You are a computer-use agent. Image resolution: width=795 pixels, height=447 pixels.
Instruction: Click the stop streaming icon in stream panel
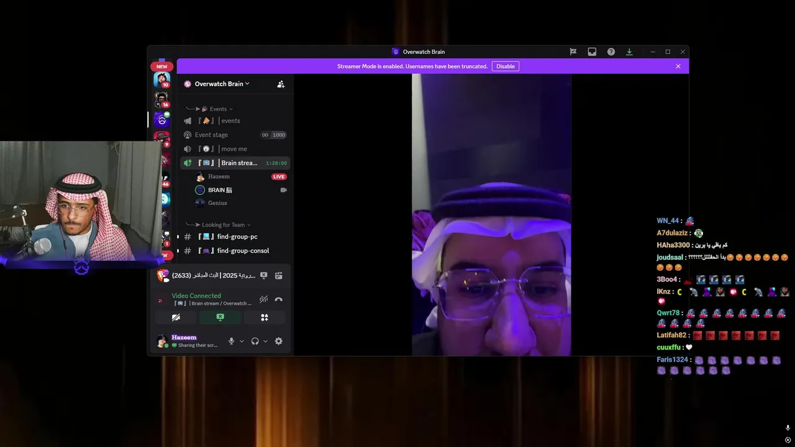[x=263, y=276]
